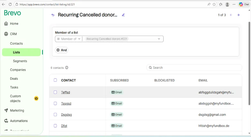Open browser settings ellipsis menu
The height and width of the screenshot is (137, 251).
[x=234, y=5]
